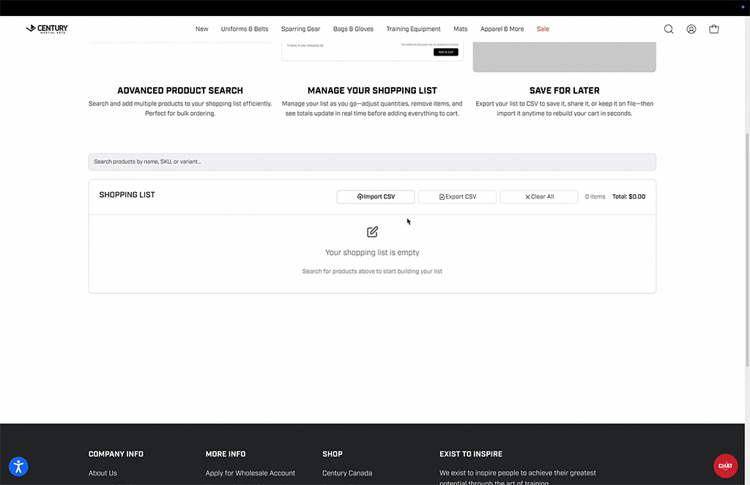Focus the product search field

[372, 162]
